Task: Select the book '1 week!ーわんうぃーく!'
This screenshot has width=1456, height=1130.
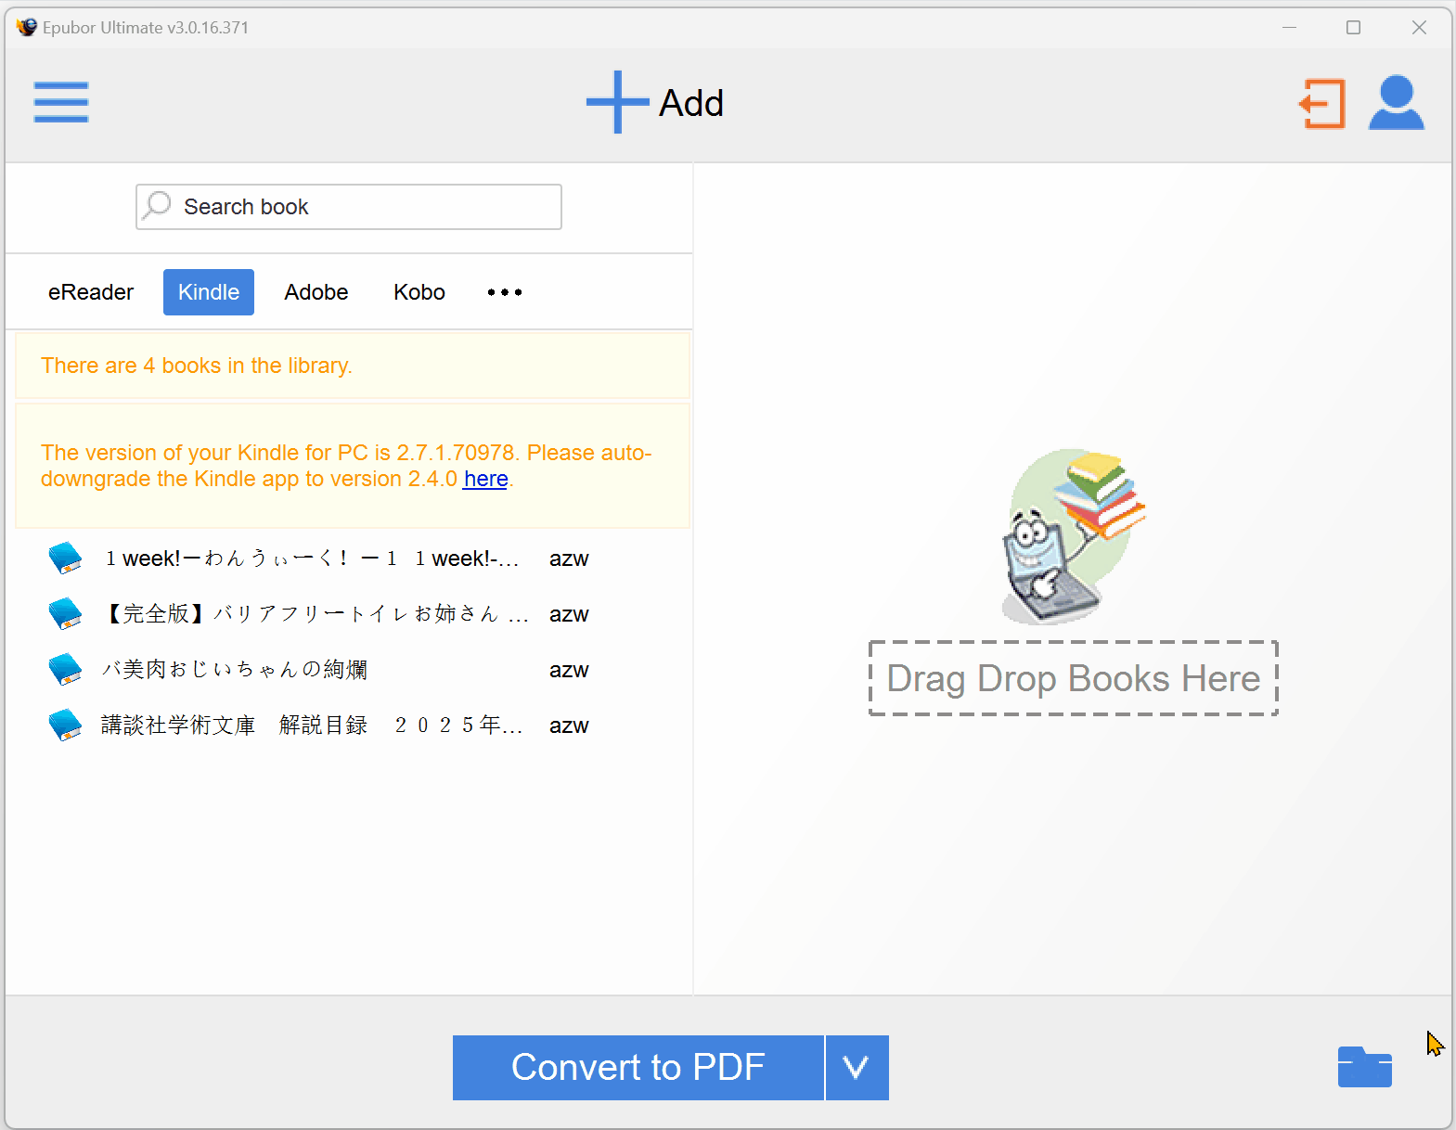Action: pyautogui.click(x=312, y=559)
